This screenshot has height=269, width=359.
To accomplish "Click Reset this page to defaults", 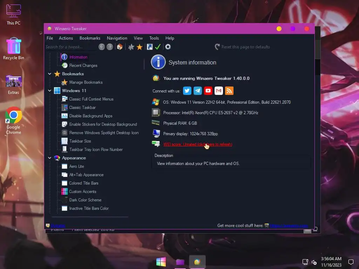I will [x=243, y=47].
